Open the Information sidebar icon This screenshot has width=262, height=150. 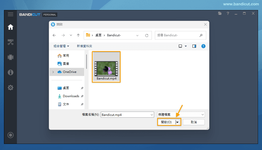click(10, 72)
